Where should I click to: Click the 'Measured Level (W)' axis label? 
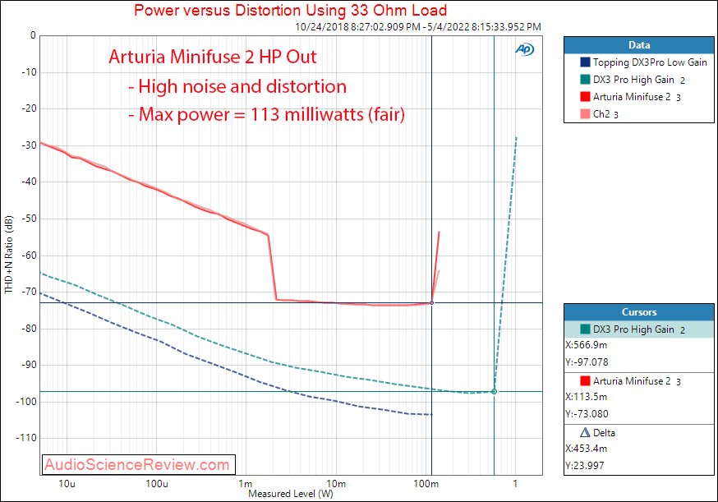tap(290, 494)
